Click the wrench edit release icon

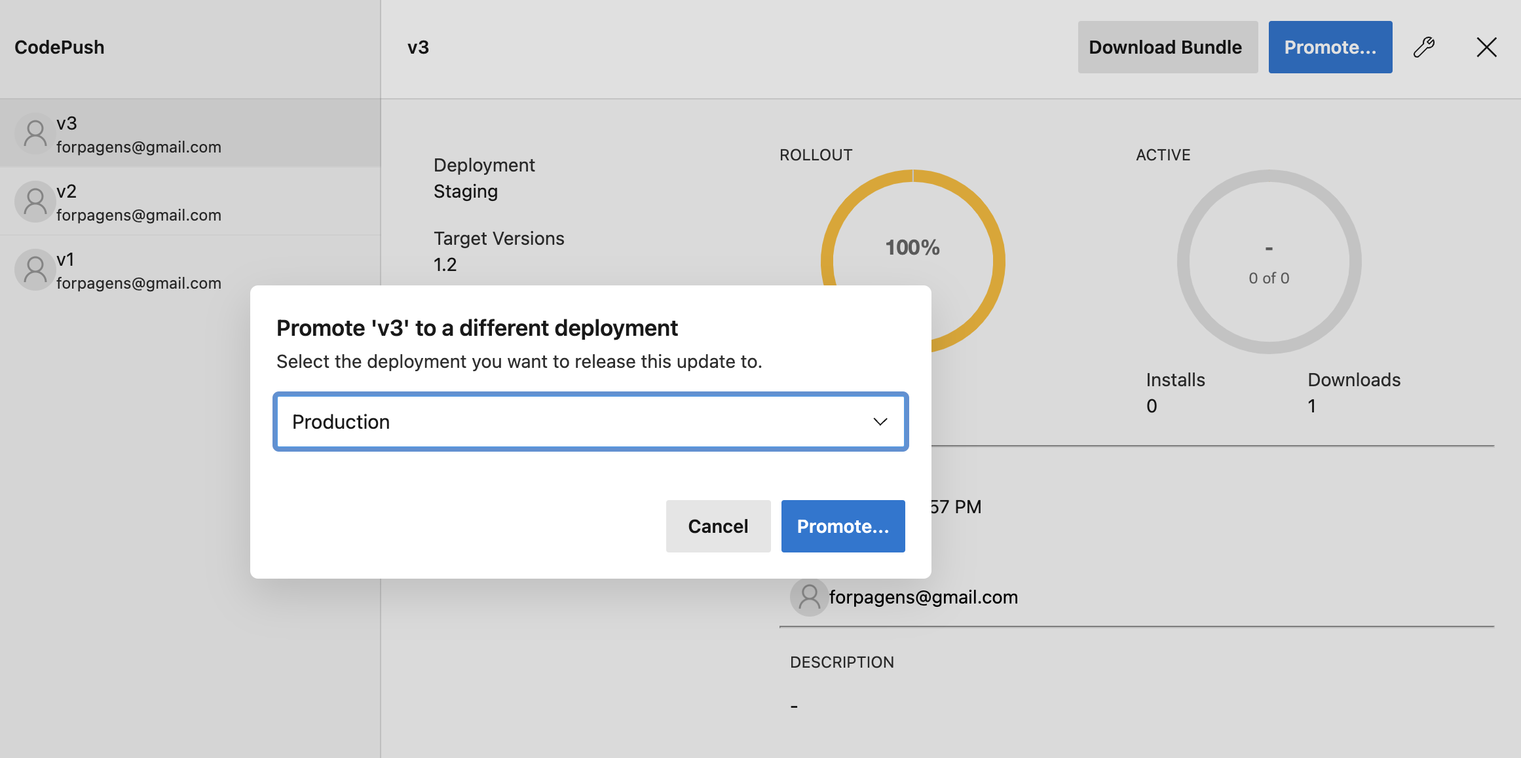[1424, 47]
